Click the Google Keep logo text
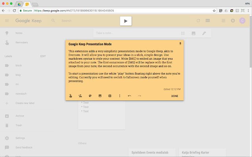Image resolution: width=252 pixels, height=157 pixels. pyautogui.click(x=28, y=21)
